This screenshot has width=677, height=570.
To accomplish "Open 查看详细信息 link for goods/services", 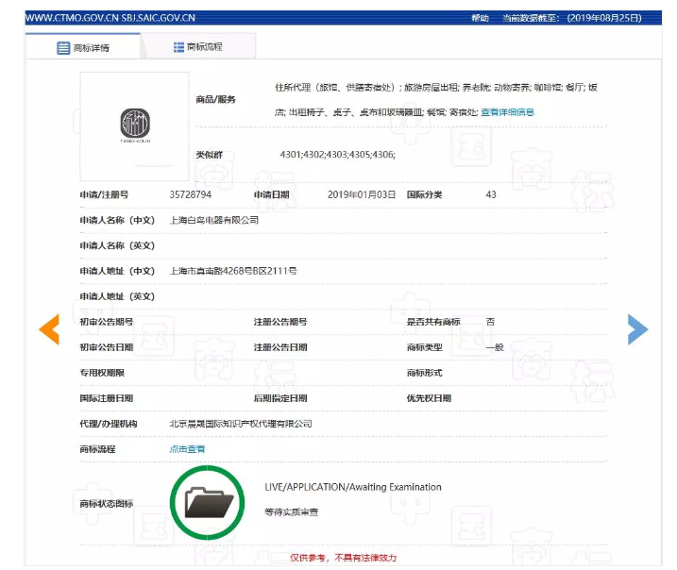I will pos(507,112).
